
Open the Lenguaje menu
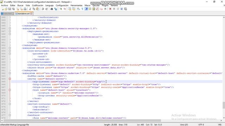coord(49,5)
